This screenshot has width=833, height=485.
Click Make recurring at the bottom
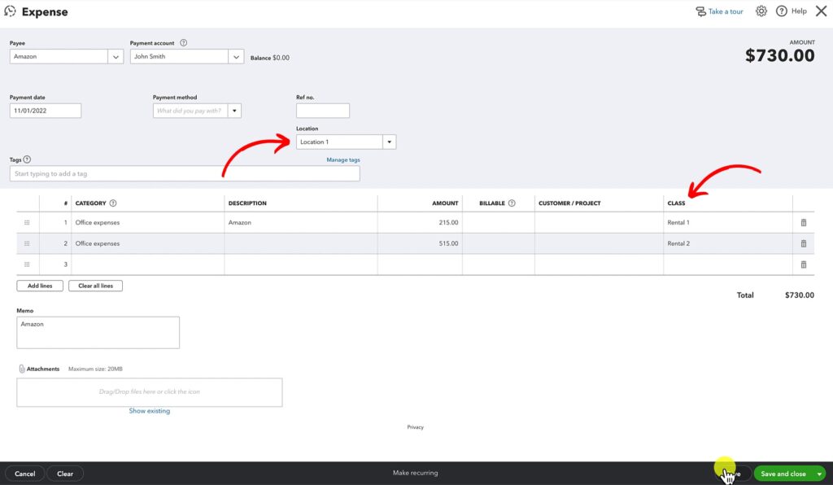(415, 472)
